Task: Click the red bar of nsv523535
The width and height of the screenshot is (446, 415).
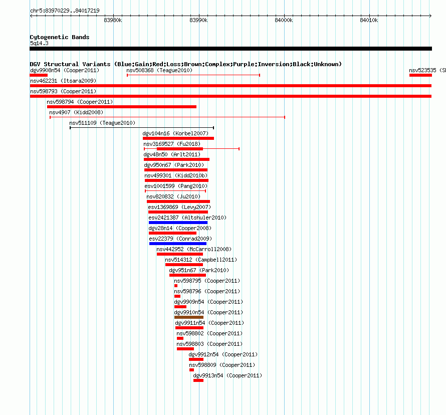Action: [420, 75]
